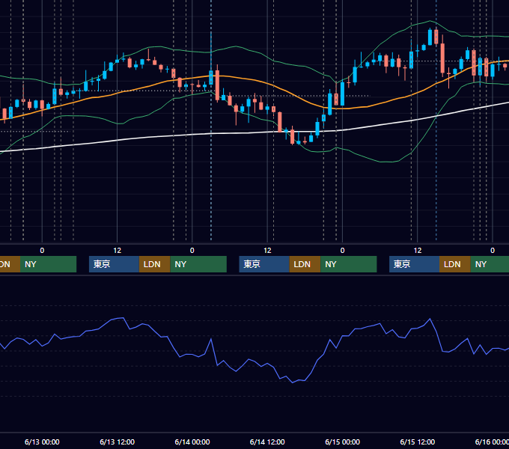Select the NY session block starting 6/13 evening

[x=198, y=264]
